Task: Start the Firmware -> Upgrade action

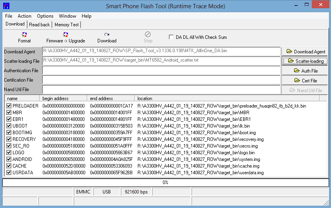Action: [x=66, y=38]
